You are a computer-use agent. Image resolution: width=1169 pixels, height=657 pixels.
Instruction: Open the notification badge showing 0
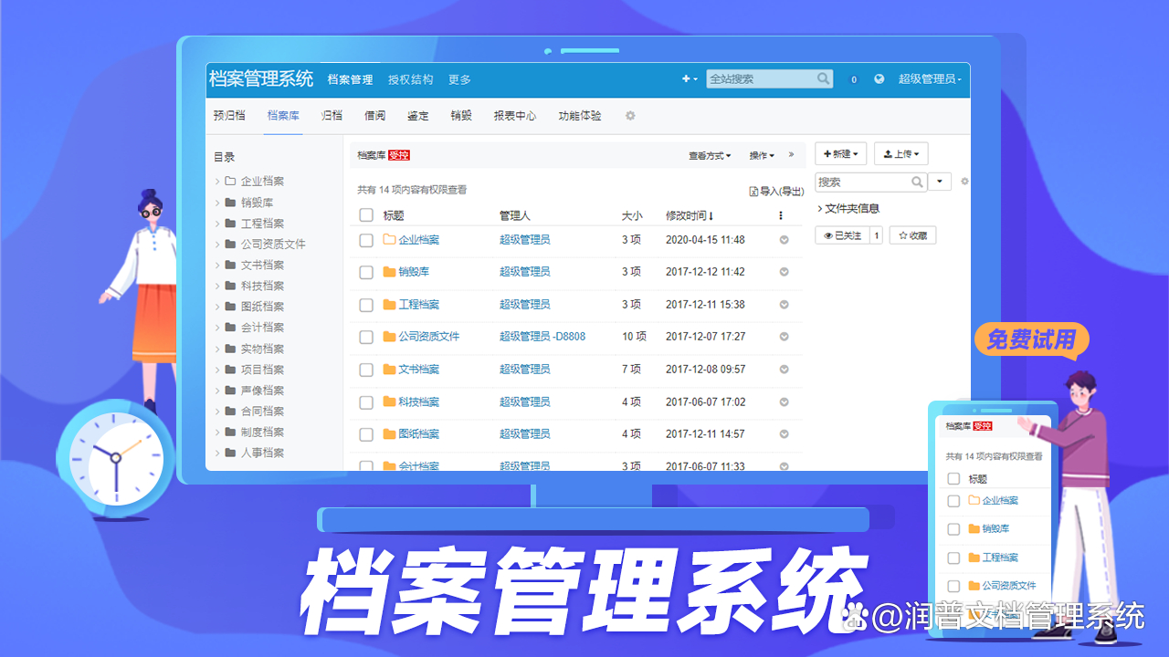point(854,79)
